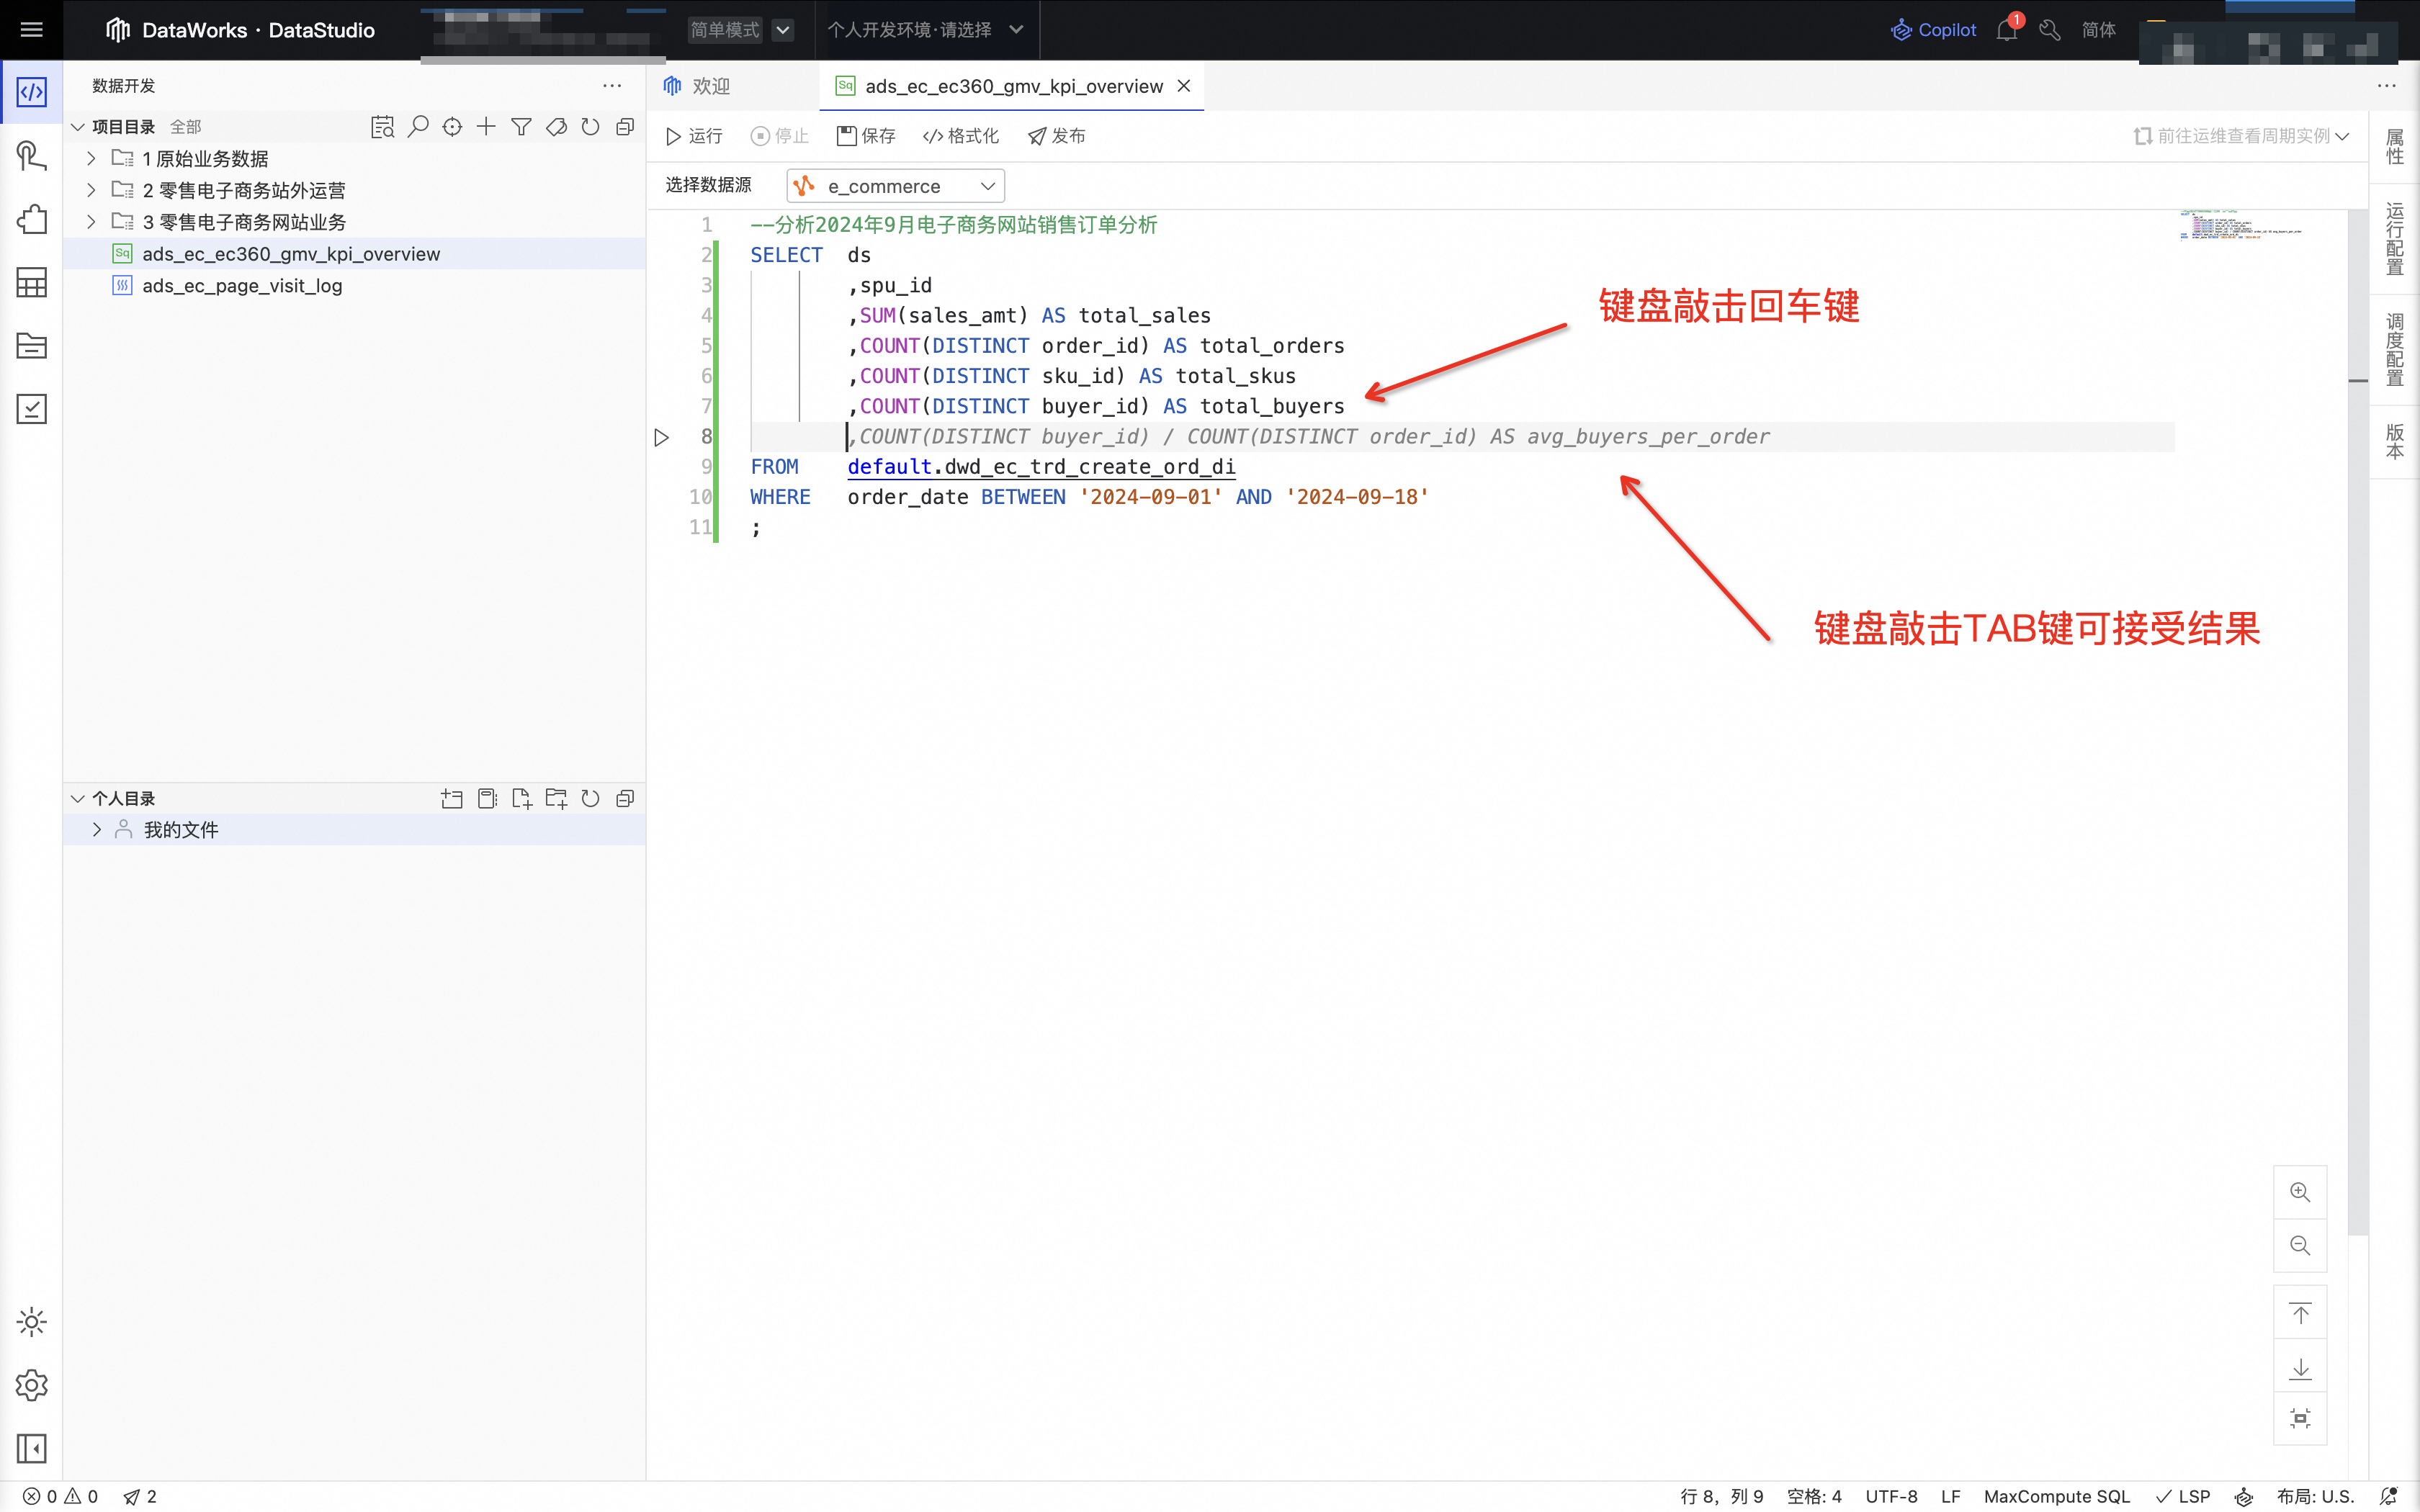Click the code search icon in project directory
Image resolution: width=2420 pixels, height=1512 pixels.
pyautogui.click(x=382, y=127)
